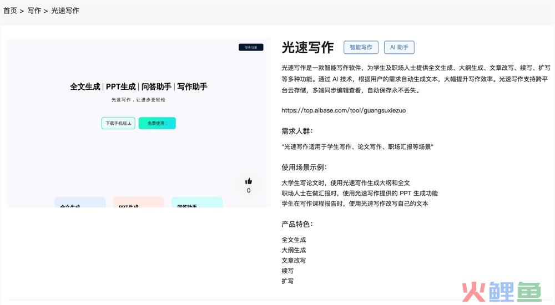Image resolution: width=555 pixels, height=305 pixels.
Task: Click the large 光速写作 product title
Action: click(x=307, y=48)
